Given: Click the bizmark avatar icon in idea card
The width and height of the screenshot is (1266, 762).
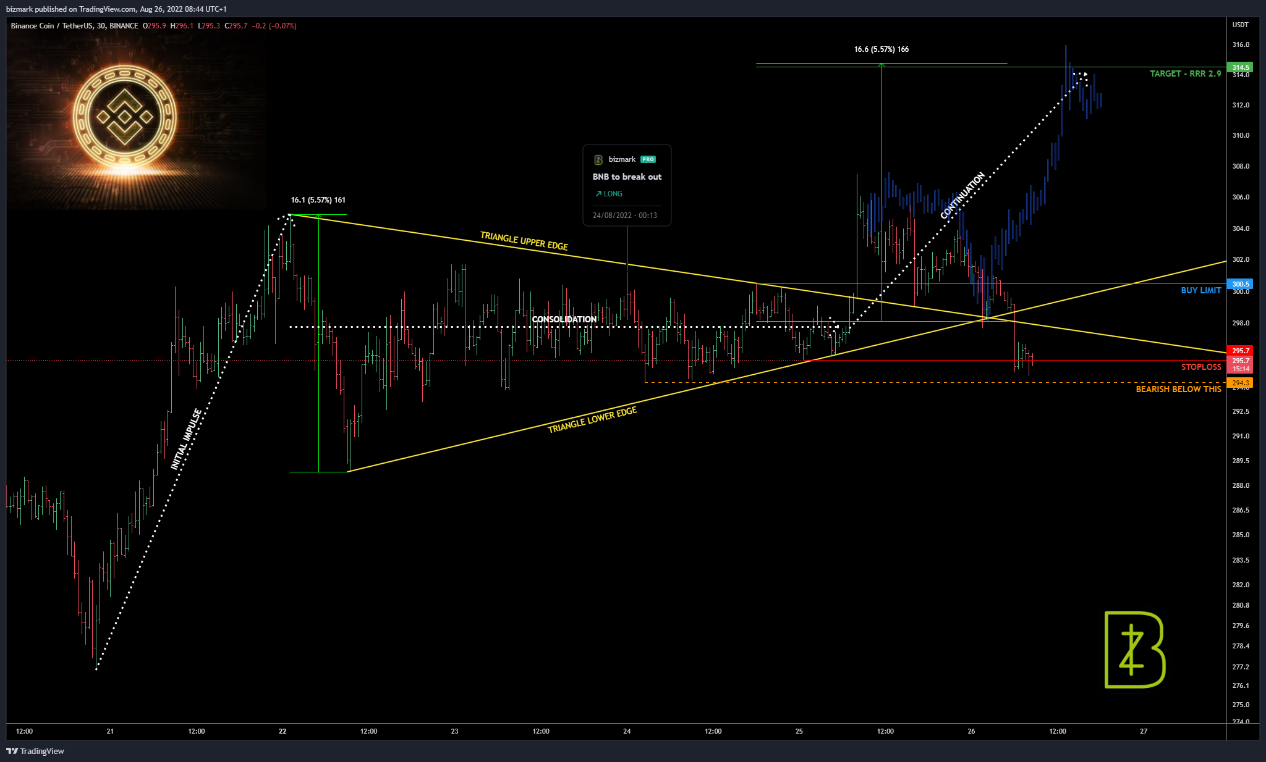Looking at the screenshot, I should click(598, 160).
